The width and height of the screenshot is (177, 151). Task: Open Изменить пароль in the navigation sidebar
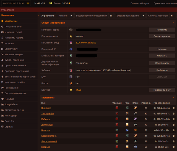(x=14, y=38)
